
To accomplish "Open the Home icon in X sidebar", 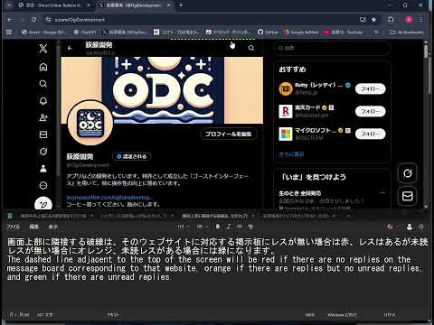I will tap(43, 67).
